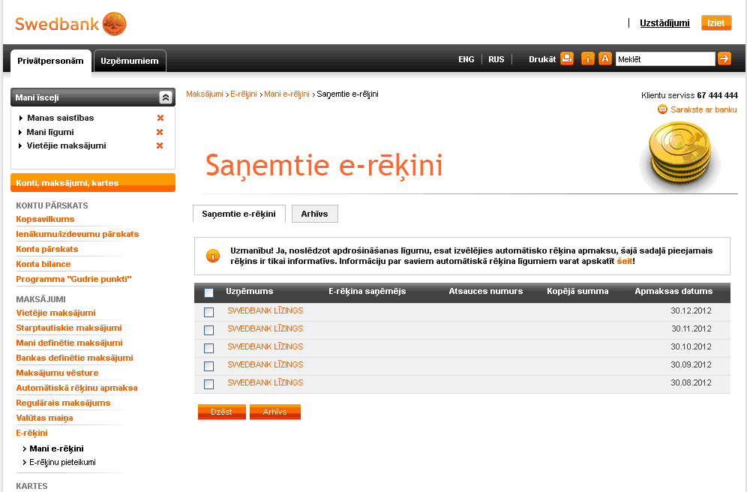Click the search arrow button
Image resolution: width=747 pixels, height=492 pixels.
(x=724, y=58)
